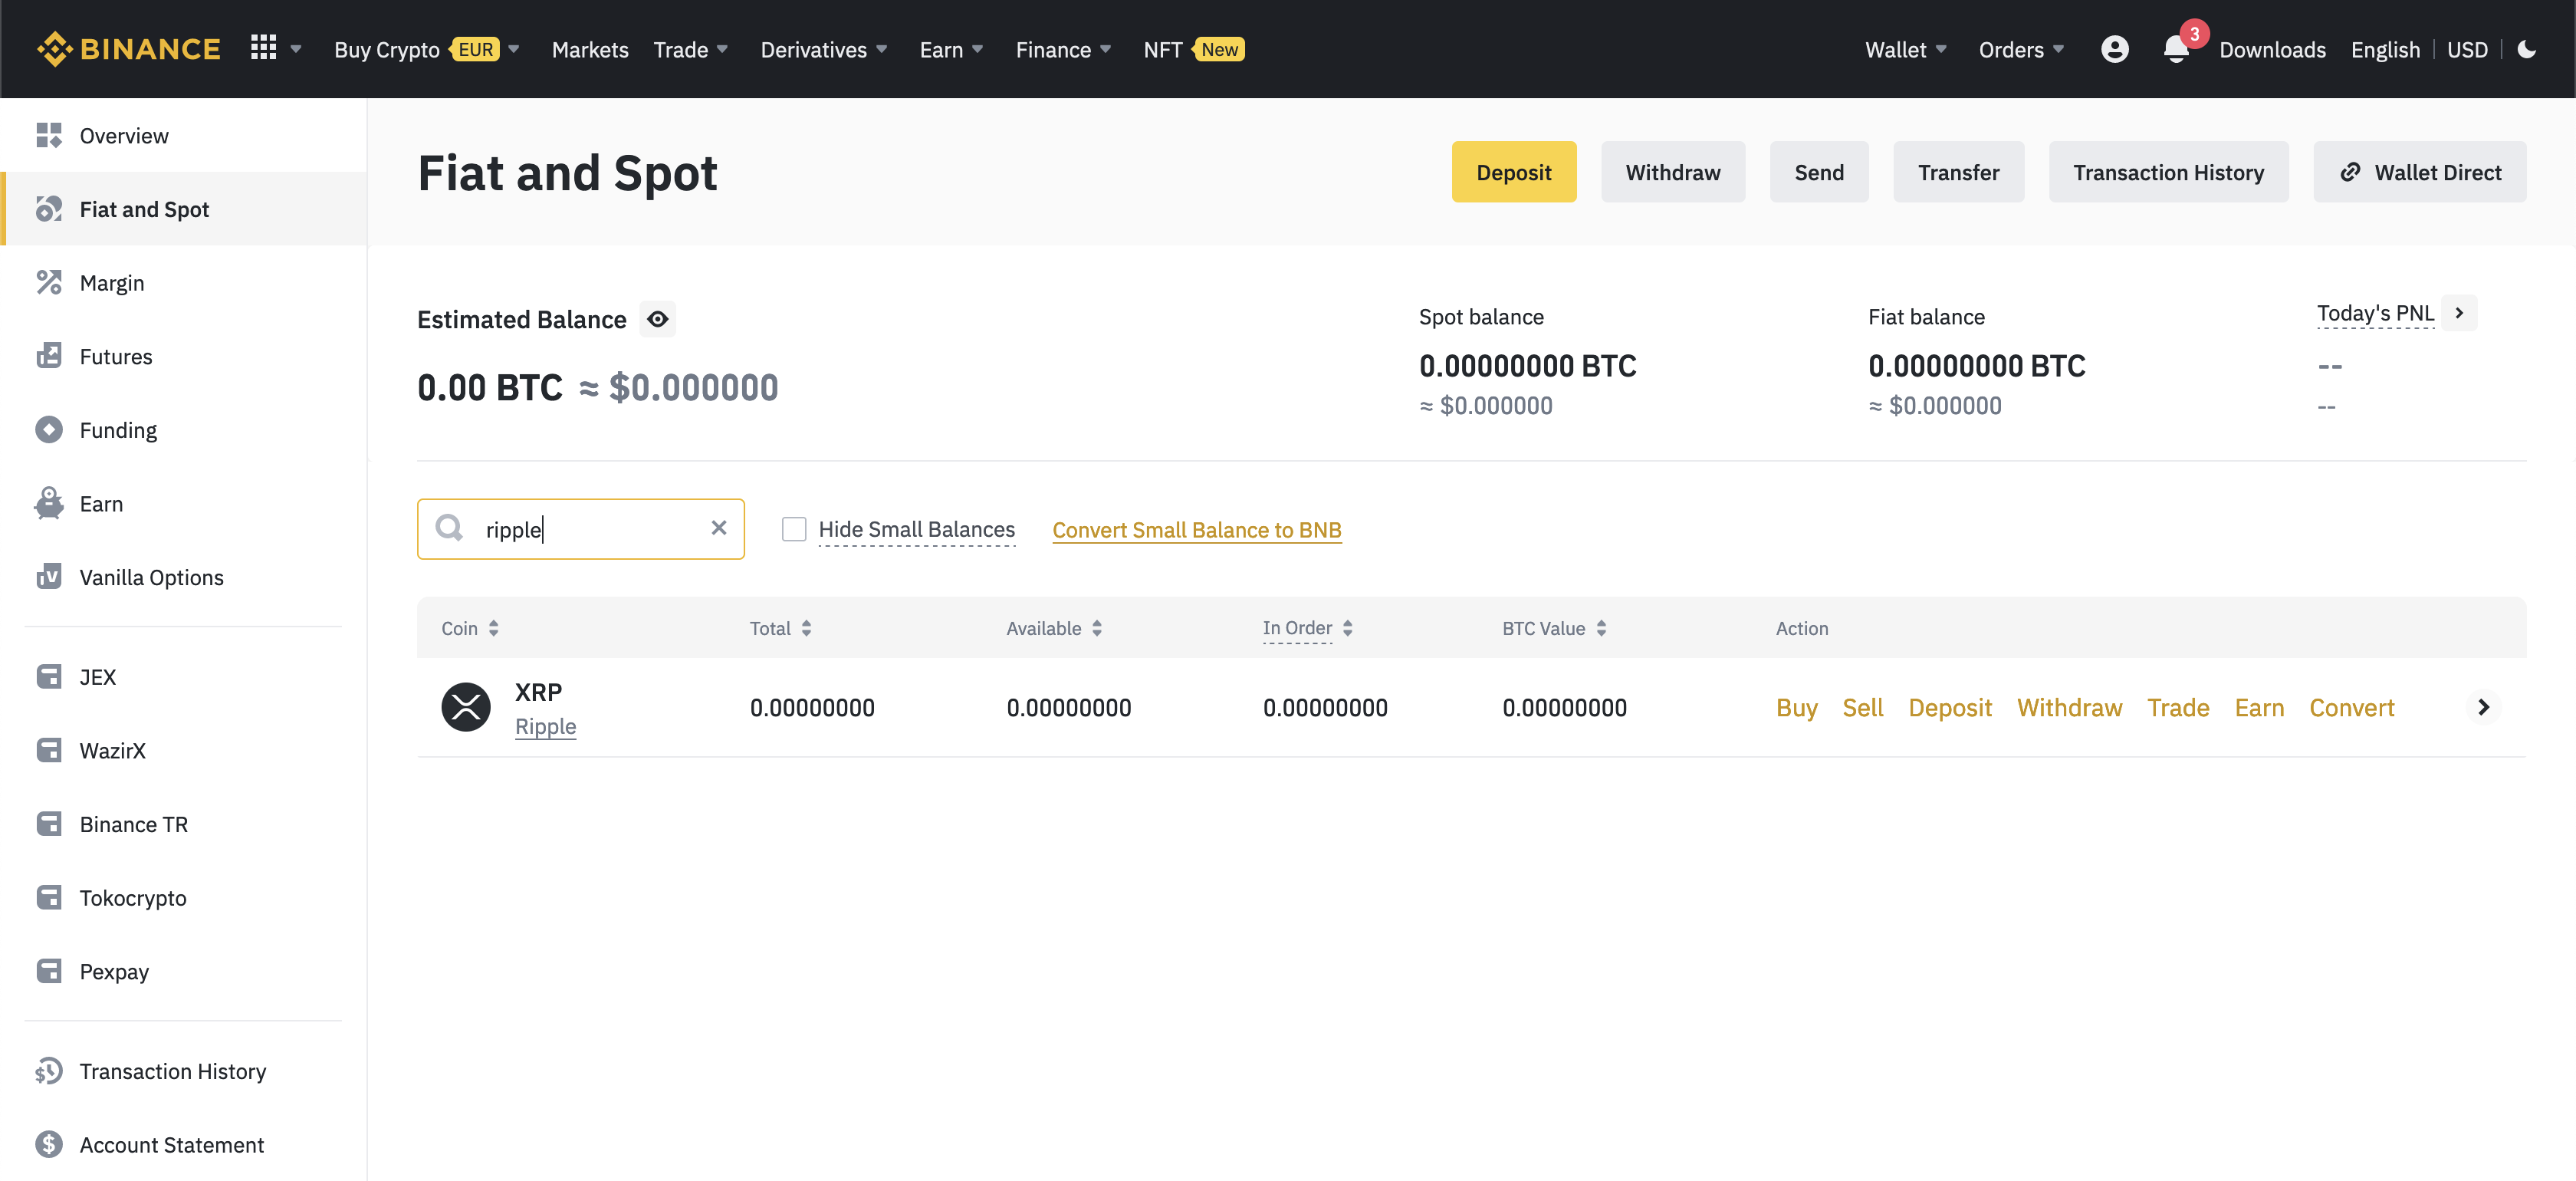Open the user profile icon

(2114, 49)
